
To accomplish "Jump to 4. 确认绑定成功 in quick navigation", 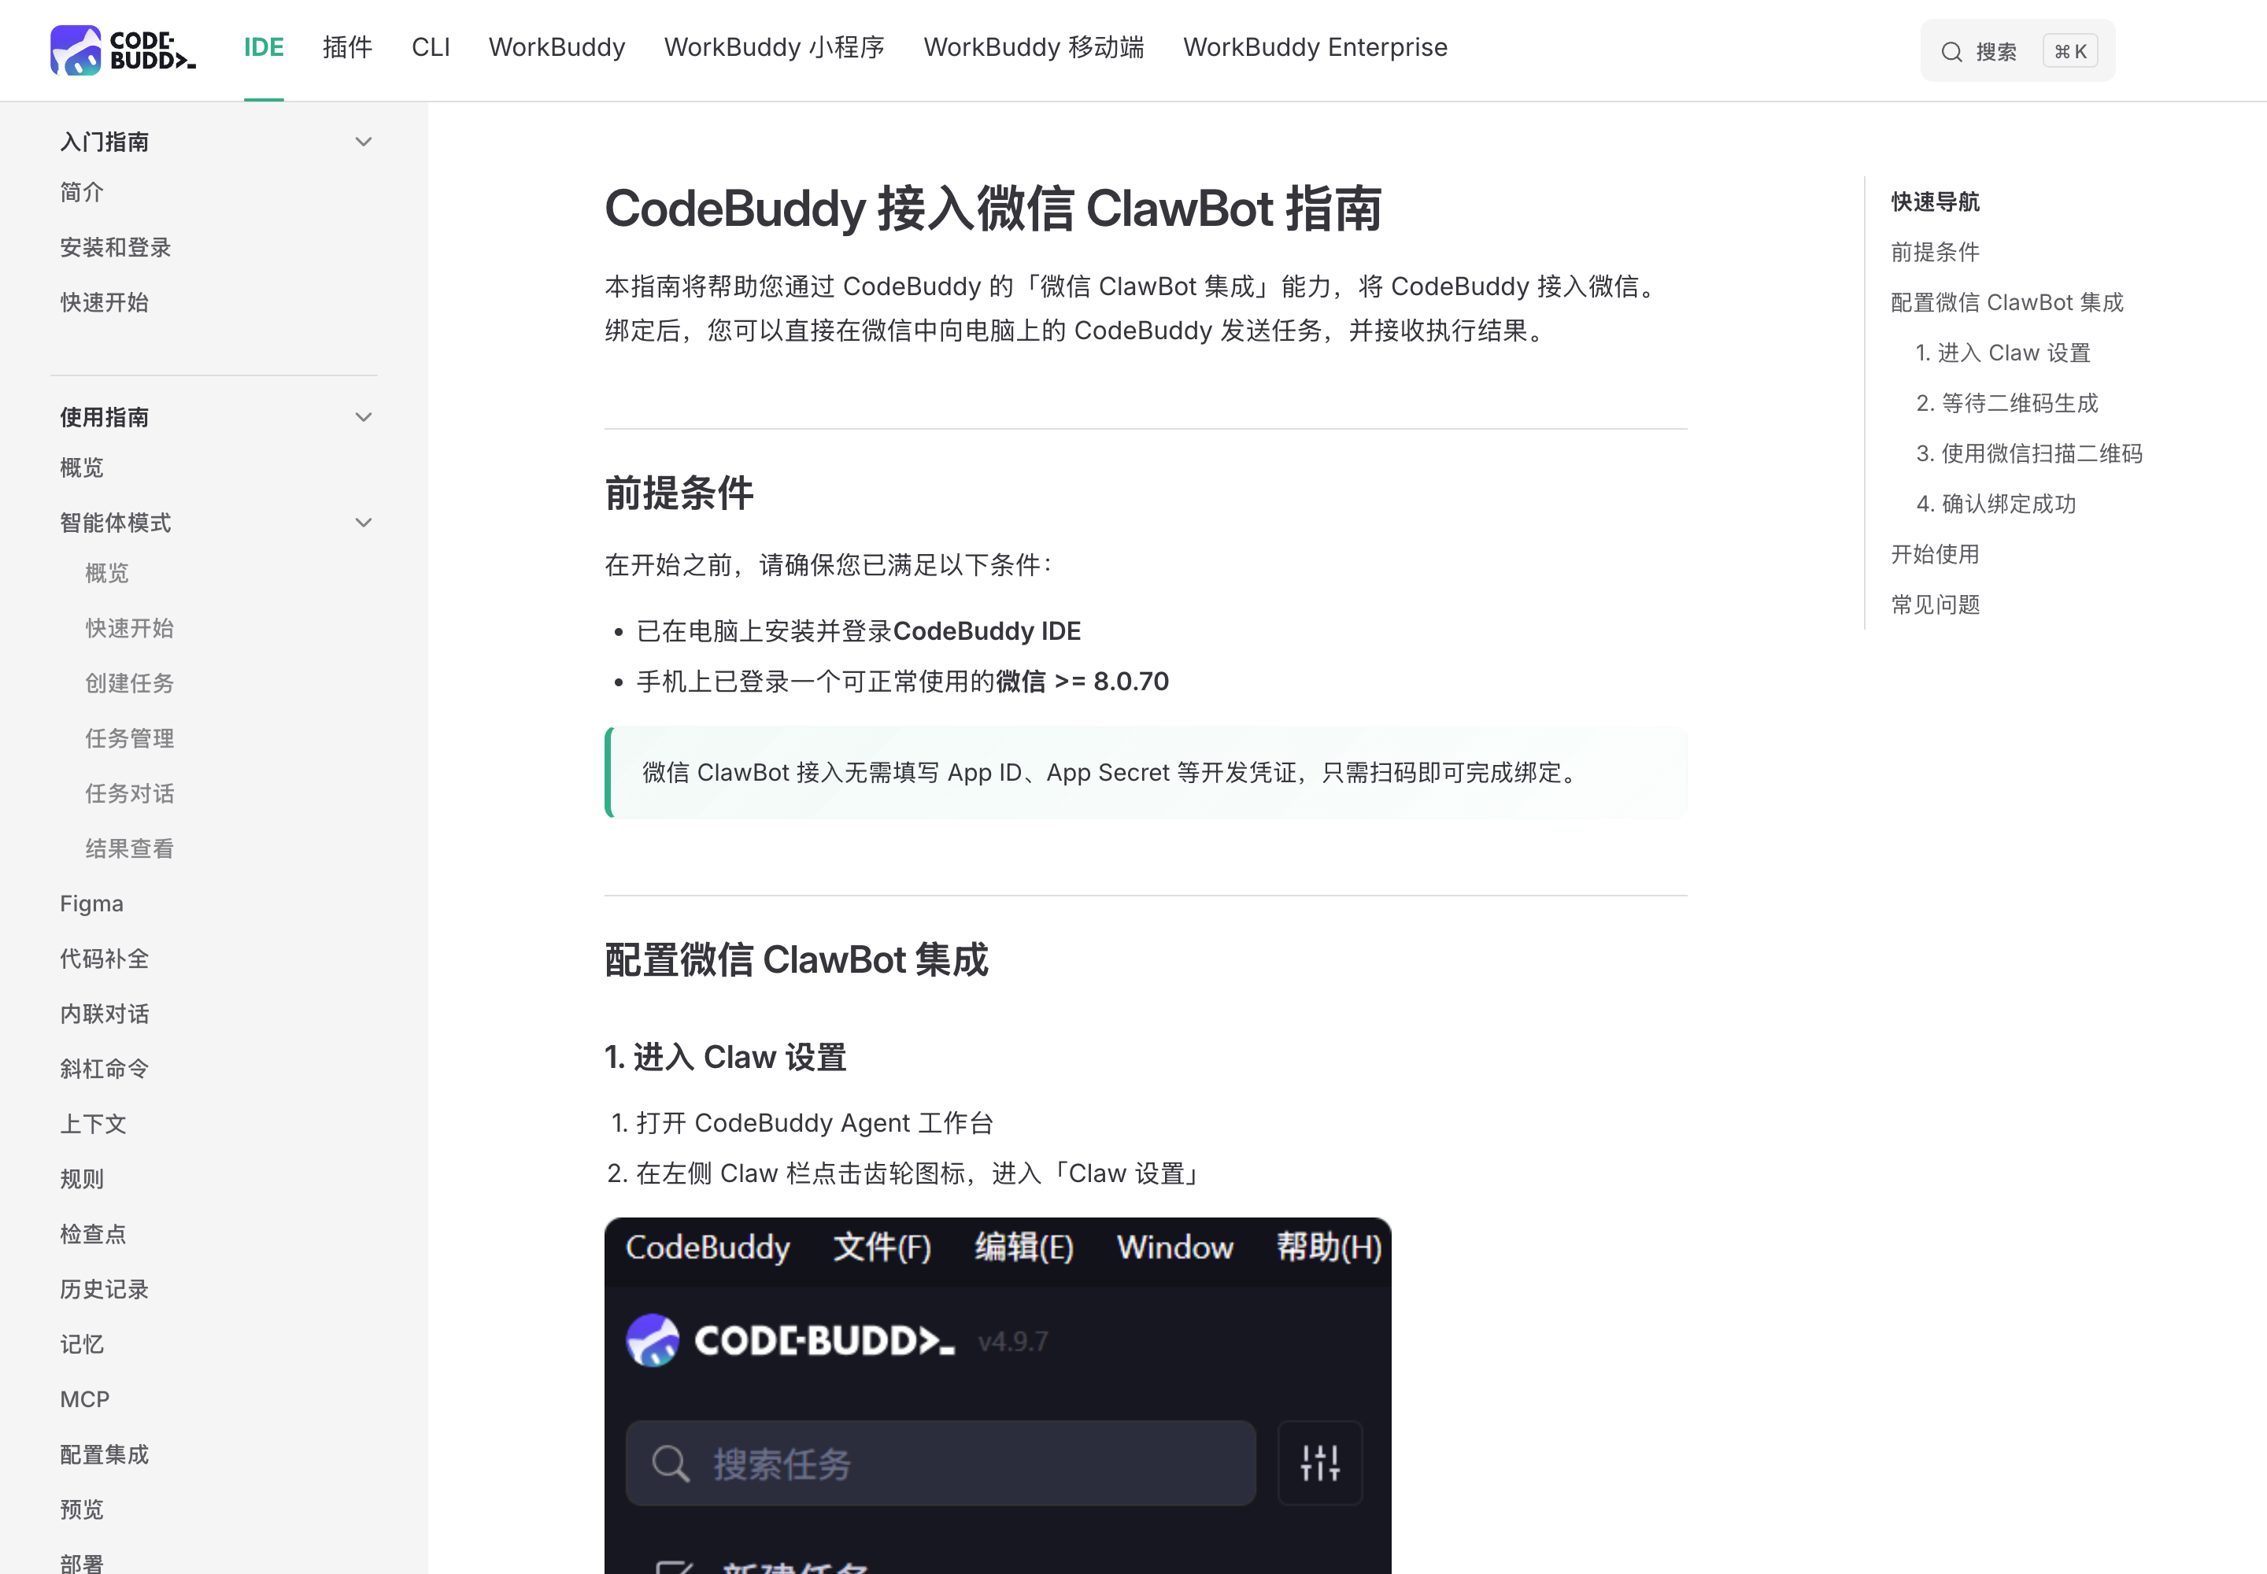I will click(1995, 504).
